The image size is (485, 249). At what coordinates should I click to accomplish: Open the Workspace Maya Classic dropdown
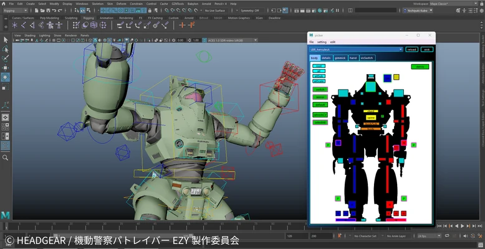453,4
